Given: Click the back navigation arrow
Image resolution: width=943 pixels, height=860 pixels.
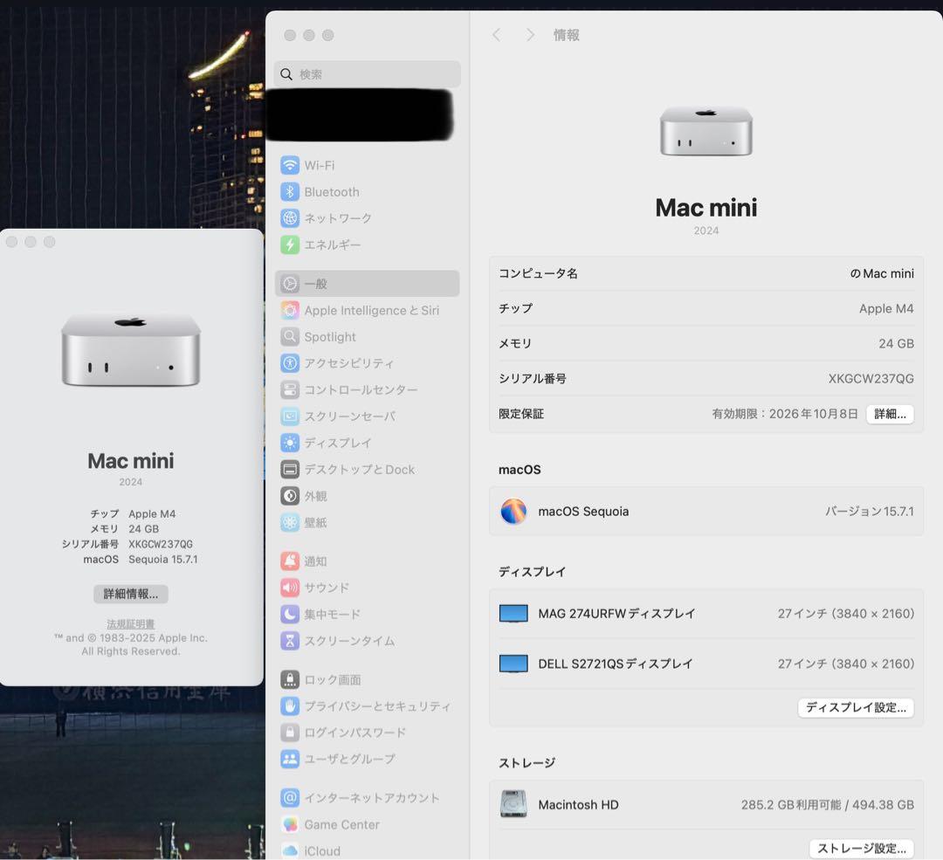Looking at the screenshot, I should coord(496,35).
